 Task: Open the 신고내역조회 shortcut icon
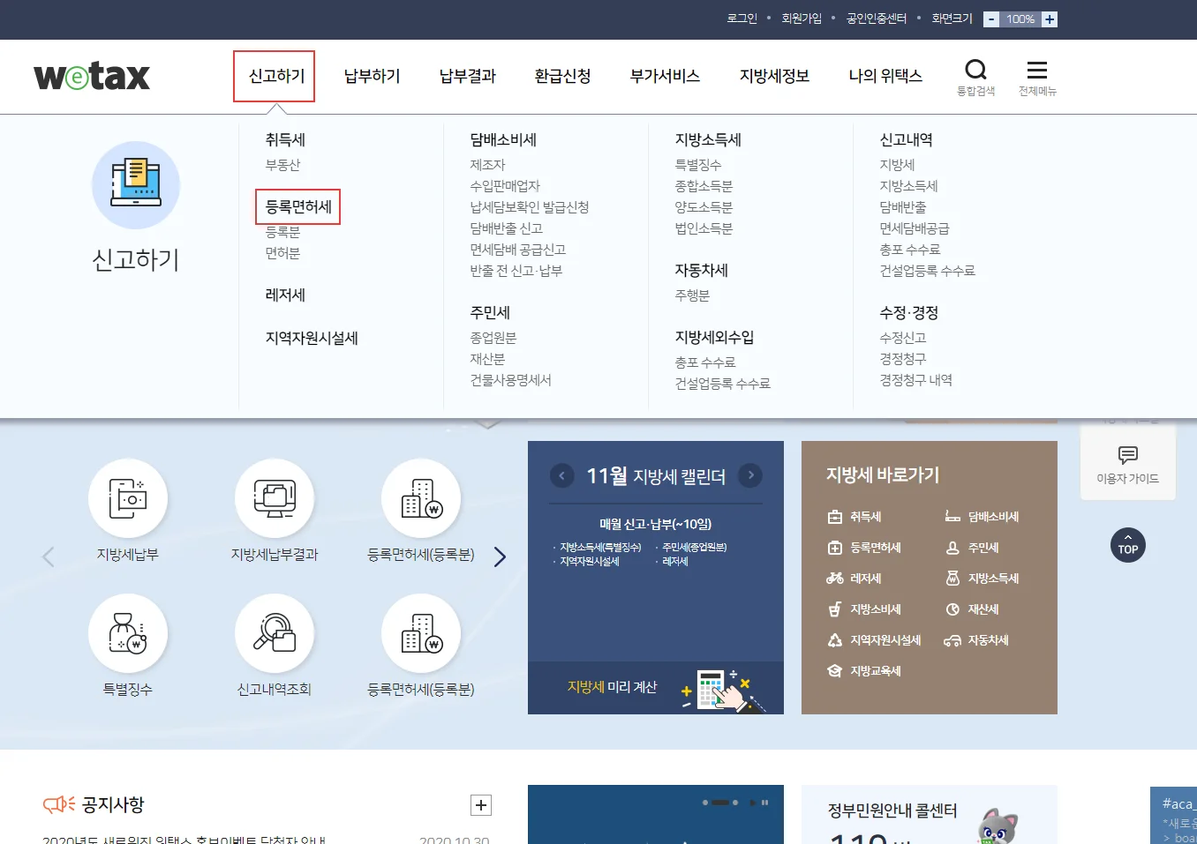pos(275,633)
